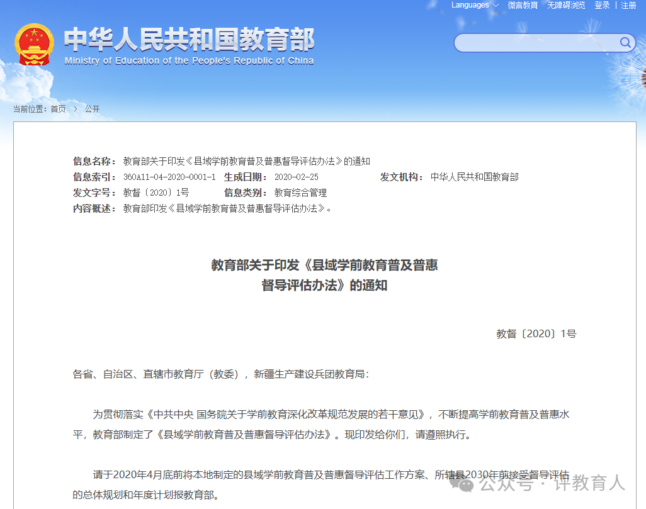Open the 微言教育 link
The width and height of the screenshot is (646, 509).
[523, 6]
